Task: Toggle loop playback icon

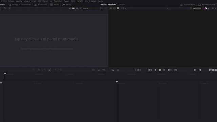Action: pos(175,70)
